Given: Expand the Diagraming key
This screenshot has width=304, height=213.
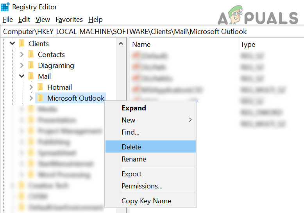Looking at the screenshot, I should click(x=22, y=66).
